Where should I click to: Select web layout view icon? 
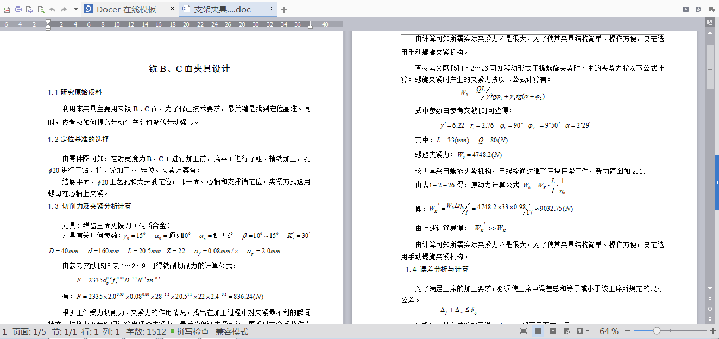tap(566, 331)
